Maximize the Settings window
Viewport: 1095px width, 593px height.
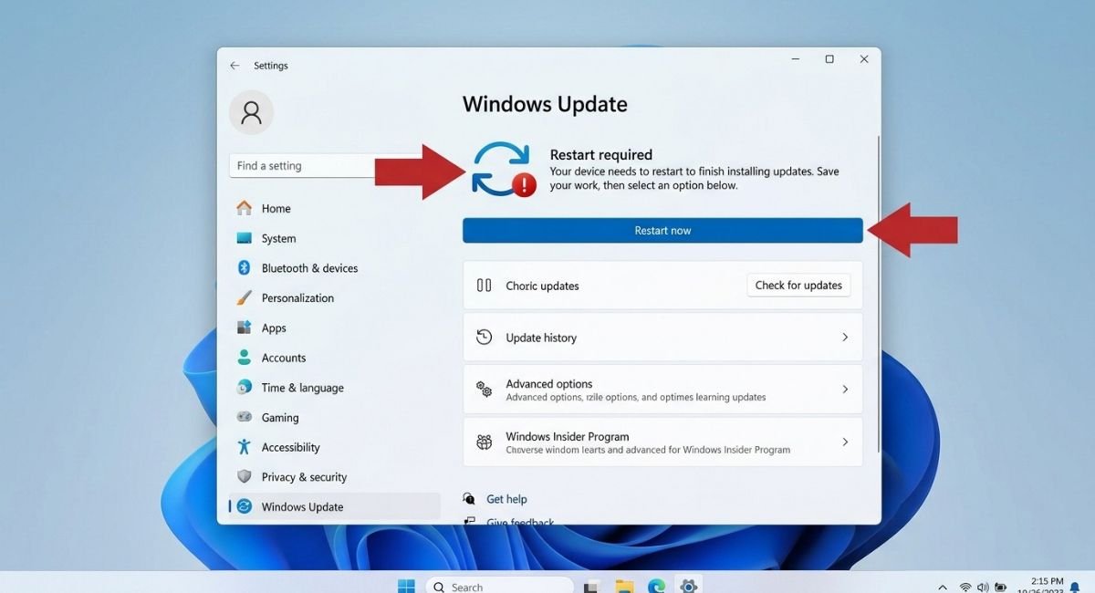pos(829,59)
